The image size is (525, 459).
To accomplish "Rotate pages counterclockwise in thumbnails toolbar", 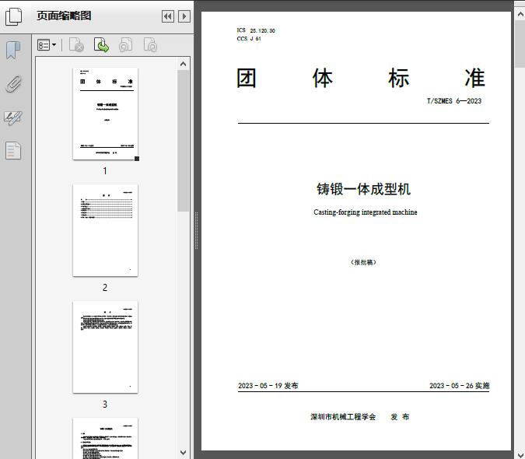I will pos(125,46).
